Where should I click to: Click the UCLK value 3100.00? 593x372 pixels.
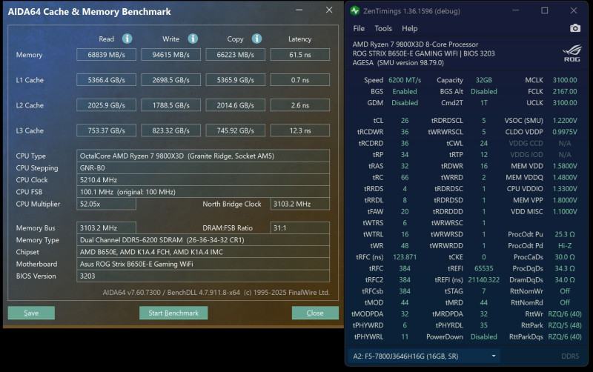565,103
